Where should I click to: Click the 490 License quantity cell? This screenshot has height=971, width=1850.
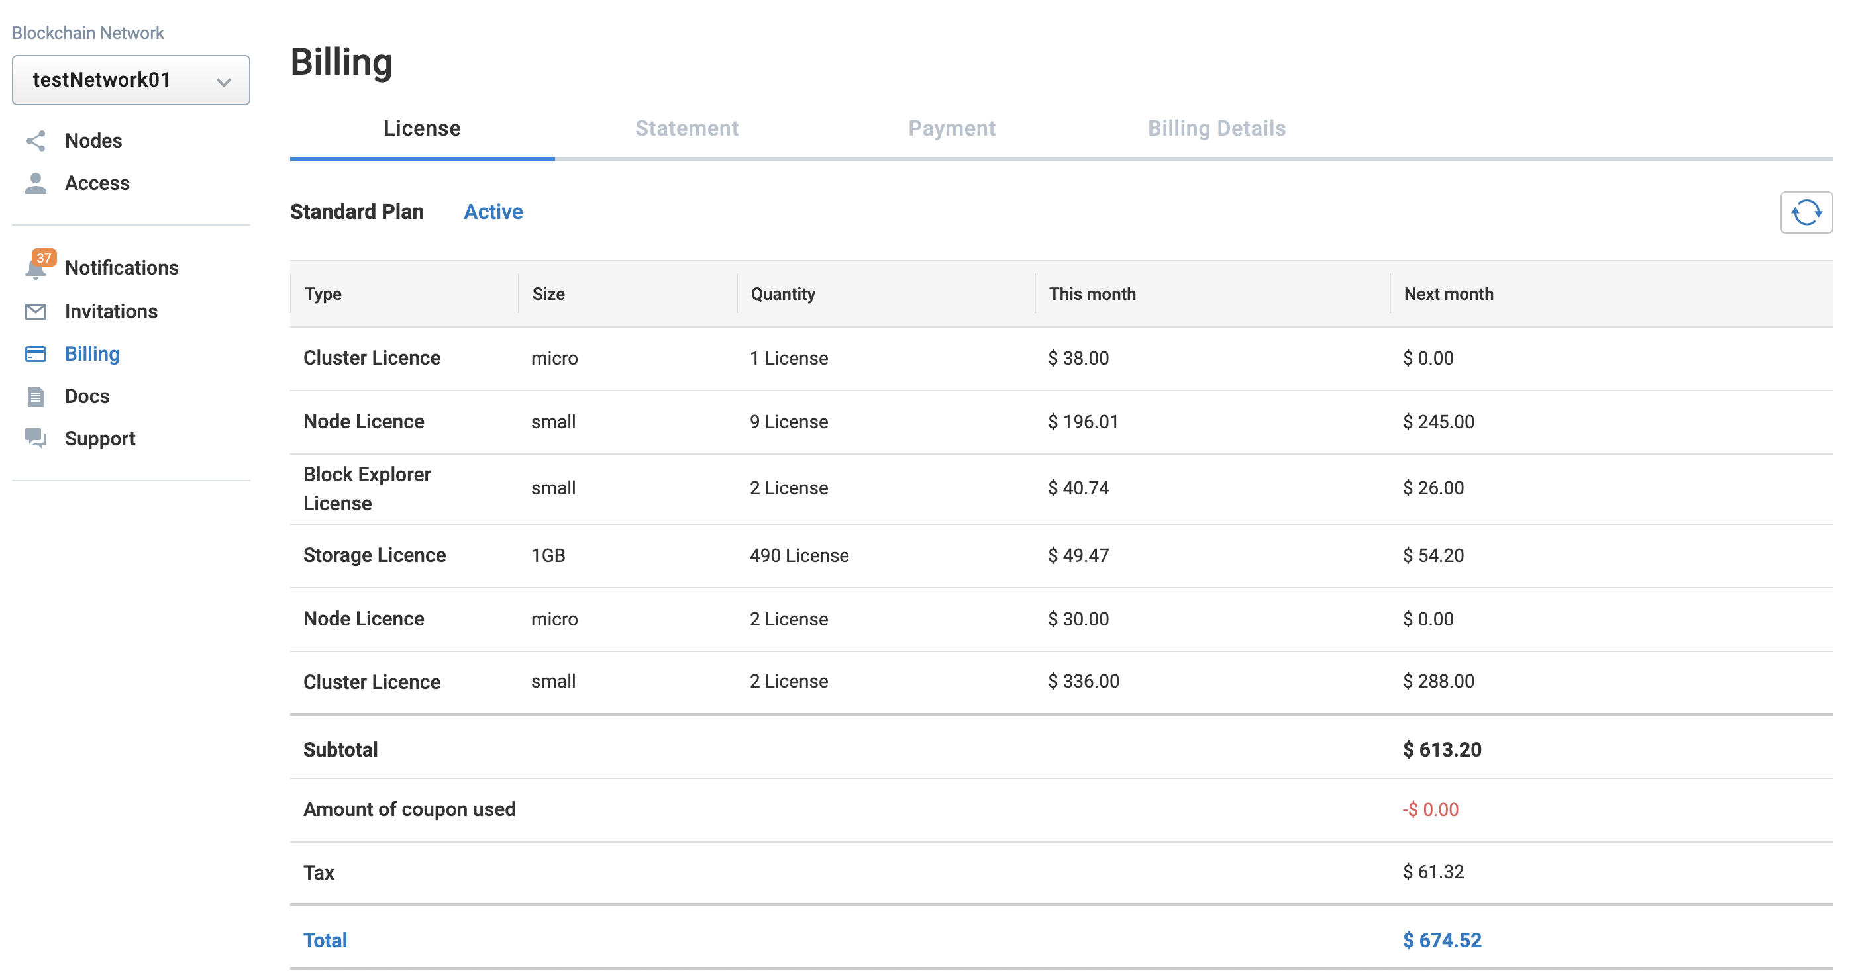799,555
